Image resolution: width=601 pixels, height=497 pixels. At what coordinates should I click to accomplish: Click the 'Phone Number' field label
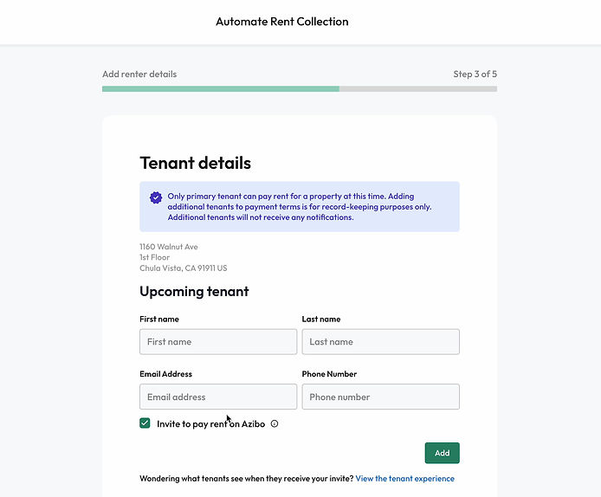[x=329, y=374]
